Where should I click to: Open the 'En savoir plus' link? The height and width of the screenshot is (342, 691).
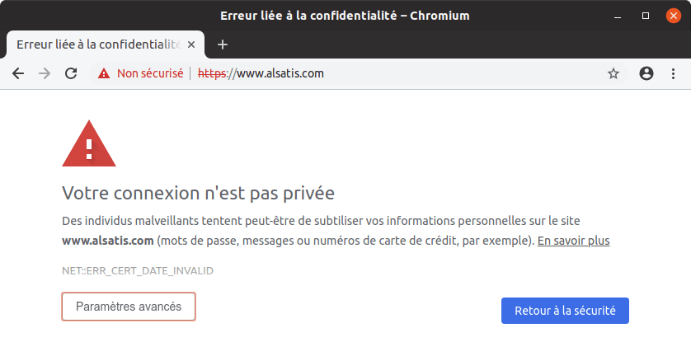coord(573,241)
